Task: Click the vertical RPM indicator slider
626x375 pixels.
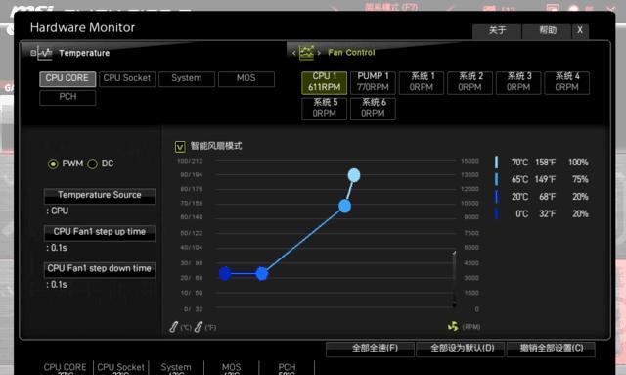Action: (454, 279)
